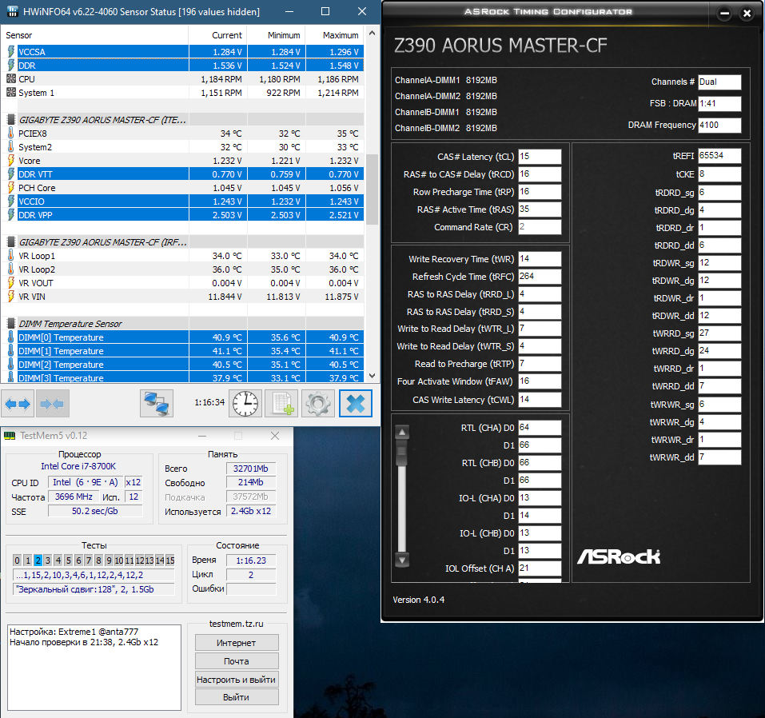Open the network remote monitoring icon in HWiNFO
Image resolution: width=765 pixels, height=718 pixels.
click(157, 404)
